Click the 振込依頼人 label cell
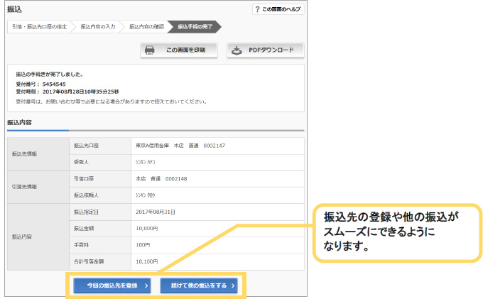Viewport: 483px width, 299px height. 100,195
